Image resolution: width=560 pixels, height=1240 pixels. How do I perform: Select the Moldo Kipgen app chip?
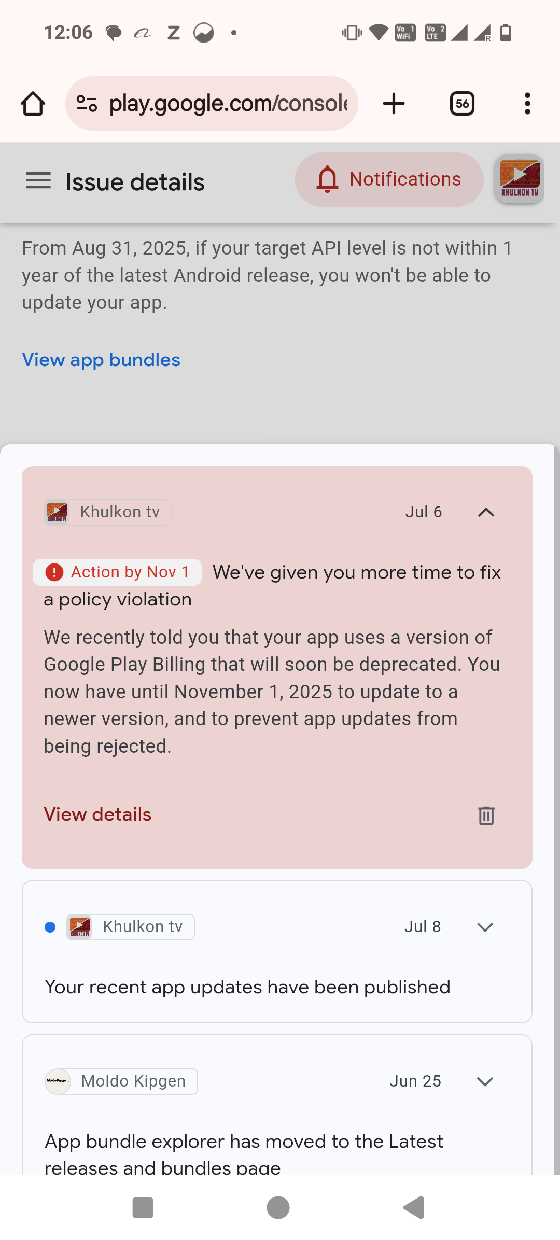point(121,1081)
